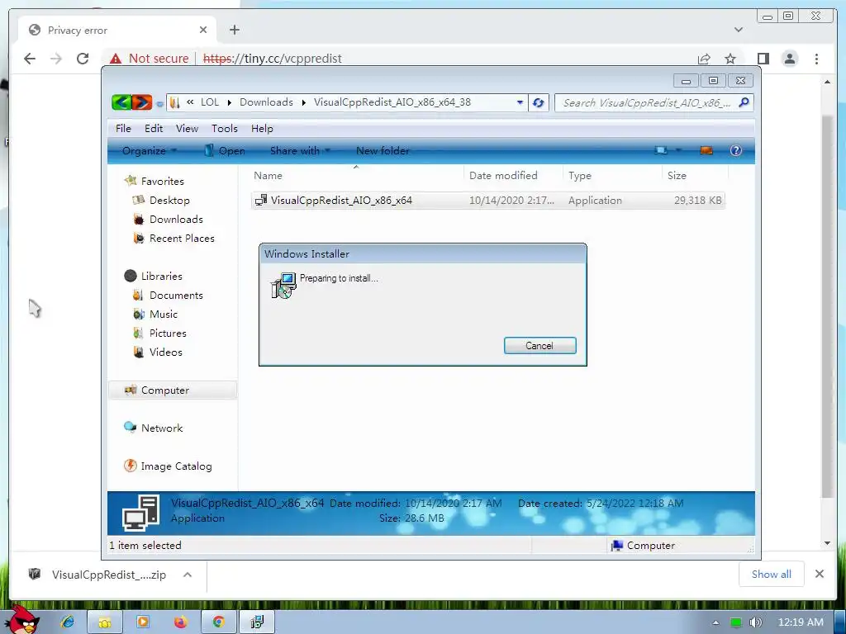Image resolution: width=846 pixels, height=634 pixels.
Task: Select Music library
Action: click(163, 315)
